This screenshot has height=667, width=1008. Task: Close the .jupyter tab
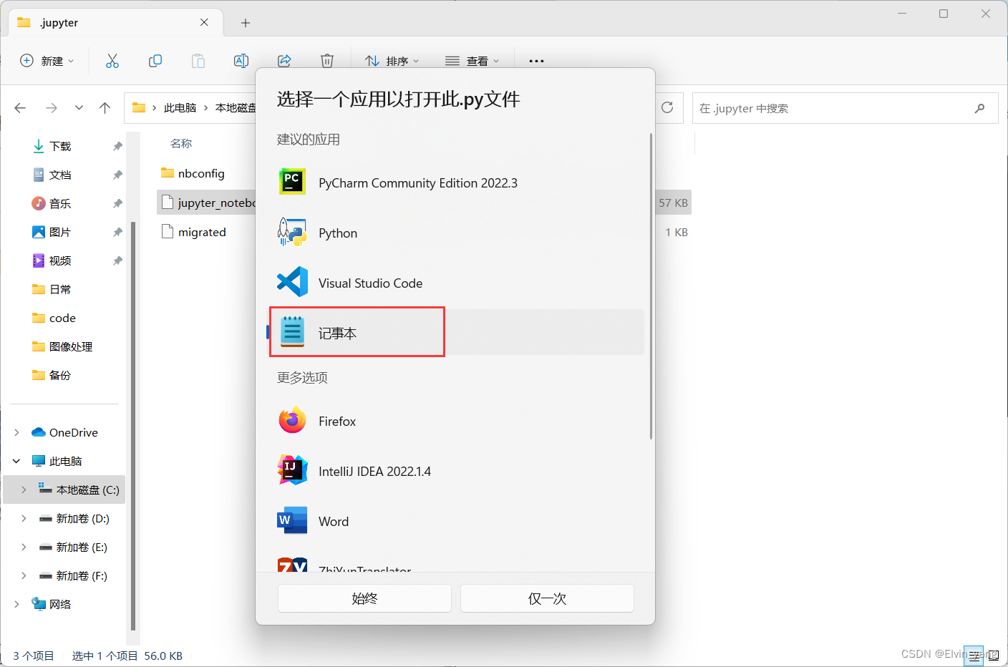click(x=204, y=22)
